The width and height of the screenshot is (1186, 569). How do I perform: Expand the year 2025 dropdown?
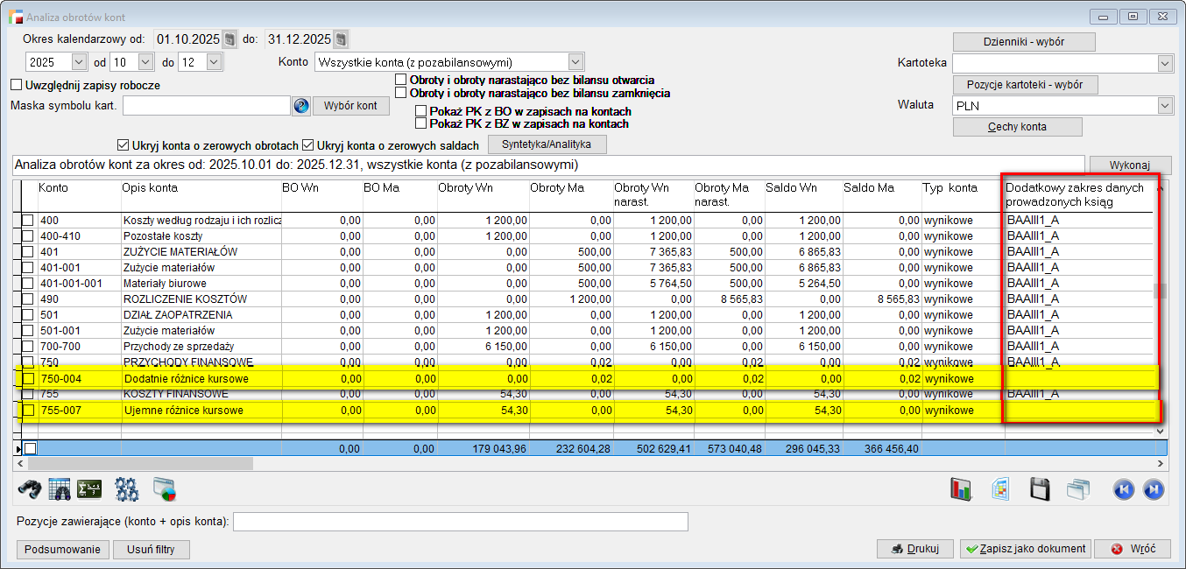79,62
